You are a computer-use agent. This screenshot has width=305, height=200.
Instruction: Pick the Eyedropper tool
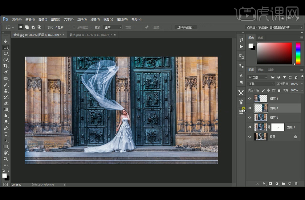point(6,72)
